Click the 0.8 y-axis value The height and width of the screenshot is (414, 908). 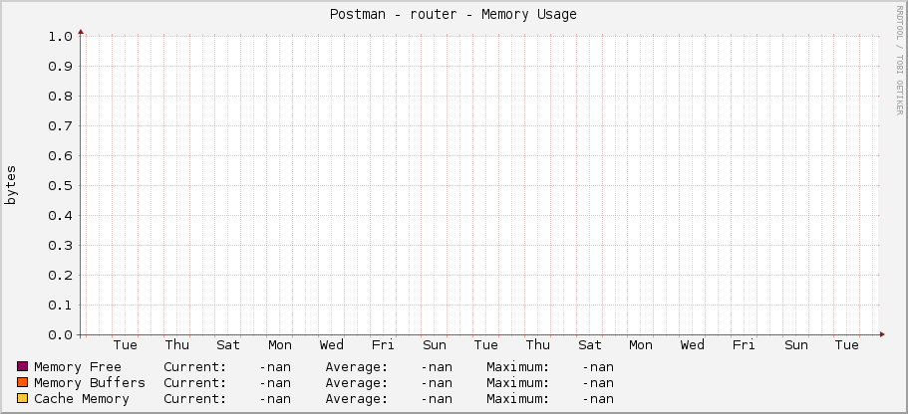click(60, 96)
